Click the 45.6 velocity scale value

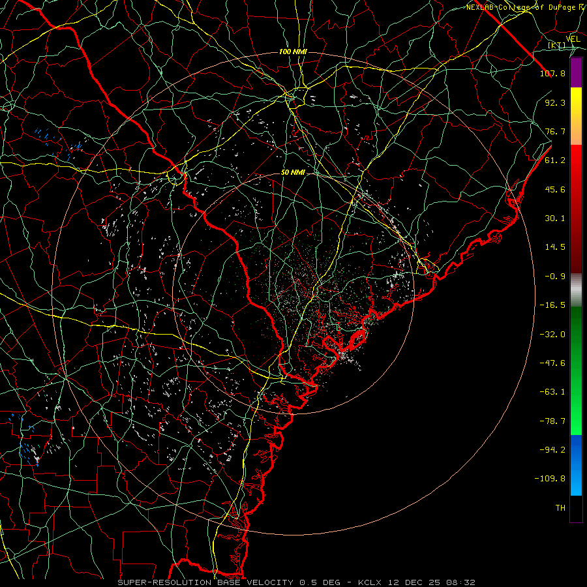coord(555,189)
